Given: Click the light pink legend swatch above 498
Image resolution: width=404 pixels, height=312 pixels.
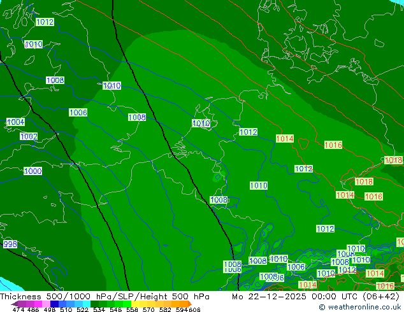Looking at the screenshot, I should tap(46, 304).
